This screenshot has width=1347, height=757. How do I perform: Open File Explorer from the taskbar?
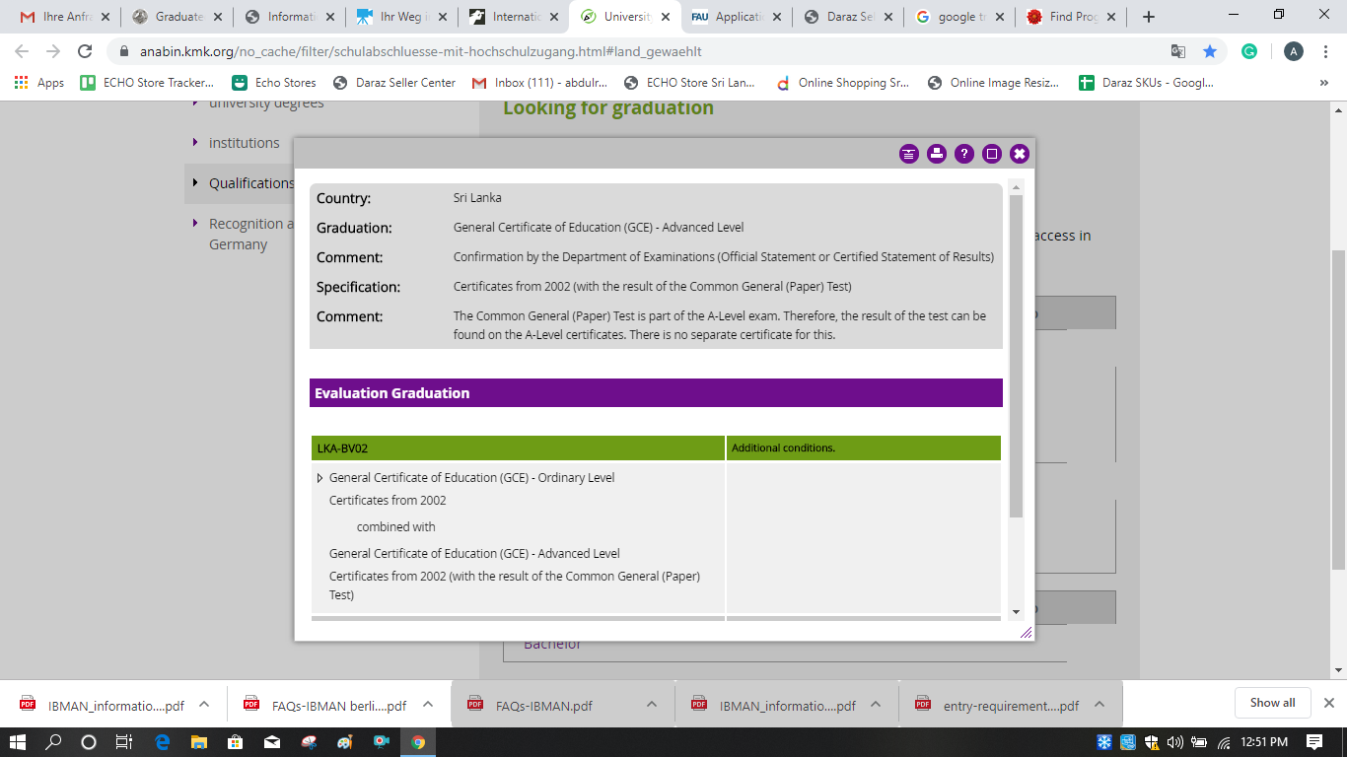coord(198,742)
